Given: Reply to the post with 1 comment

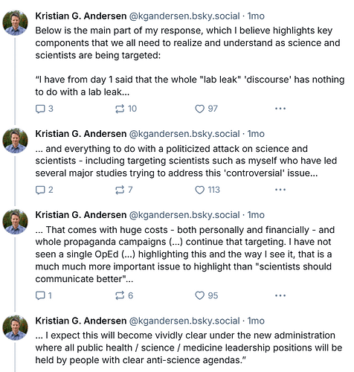Looking at the screenshot, I should 44,295.
